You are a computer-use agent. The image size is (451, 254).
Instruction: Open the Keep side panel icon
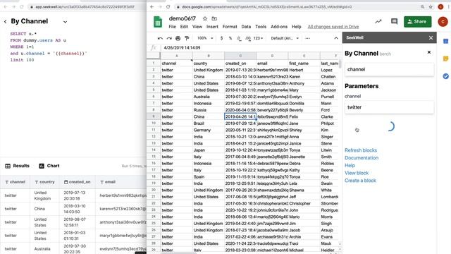tap(446, 59)
